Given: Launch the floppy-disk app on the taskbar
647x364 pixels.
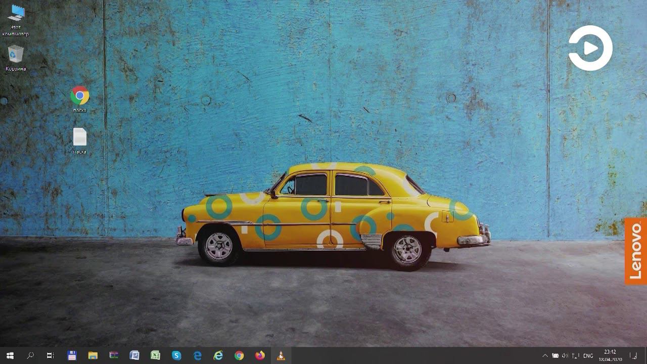Looking at the screenshot, I should click(x=72, y=355).
